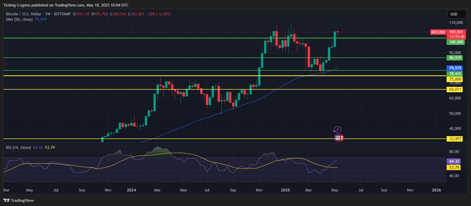Image resolution: width=471 pixels, height=206 pixels.
Task: Click the 86,939 green price label
Action: tap(455, 58)
